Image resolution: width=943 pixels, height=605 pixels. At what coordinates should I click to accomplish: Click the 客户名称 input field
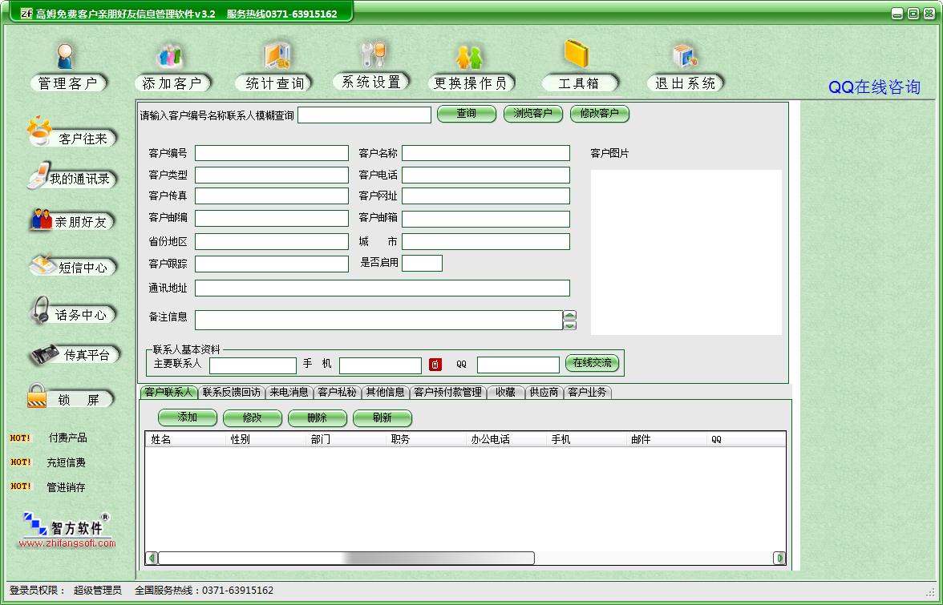point(485,153)
